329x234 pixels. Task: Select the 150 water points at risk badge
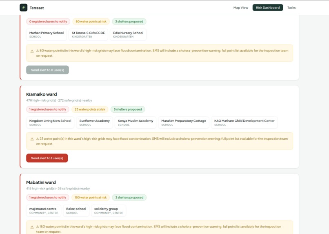coord(91,198)
